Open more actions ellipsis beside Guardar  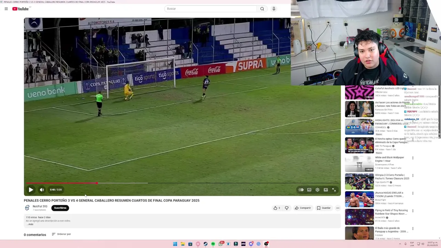point(338,208)
